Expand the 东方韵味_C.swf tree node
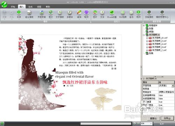 [147, 50]
